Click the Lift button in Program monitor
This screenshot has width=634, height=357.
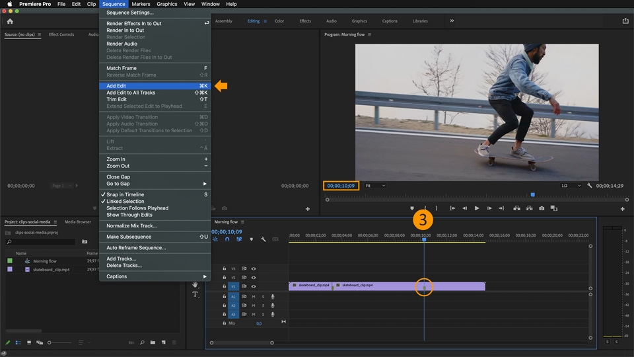[516, 208]
